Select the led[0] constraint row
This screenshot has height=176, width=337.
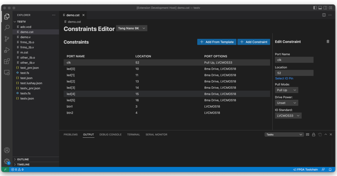click(x=167, y=69)
